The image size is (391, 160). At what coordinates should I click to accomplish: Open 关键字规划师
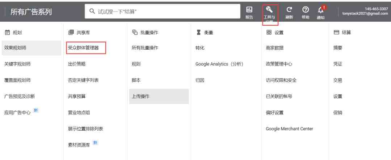point(17,64)
